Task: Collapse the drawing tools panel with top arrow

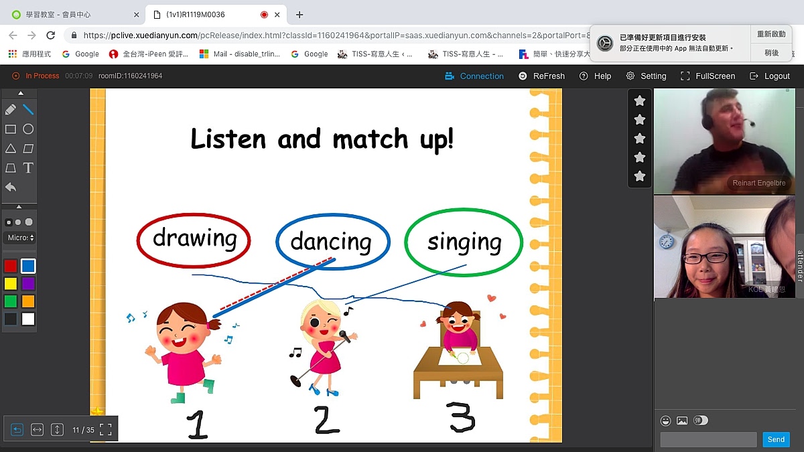Action: [x=20, y=93]
